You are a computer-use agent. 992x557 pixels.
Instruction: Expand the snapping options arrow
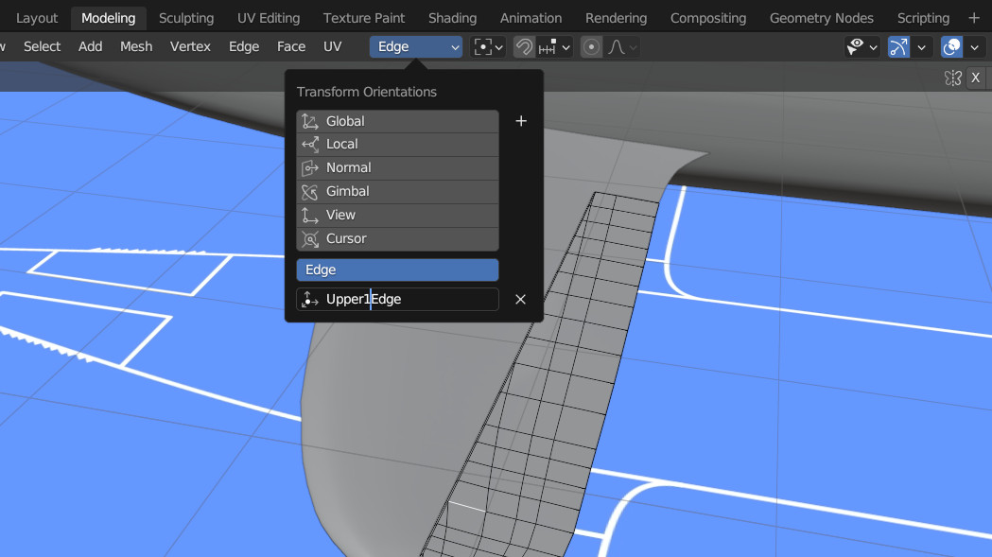click(566, 47)
